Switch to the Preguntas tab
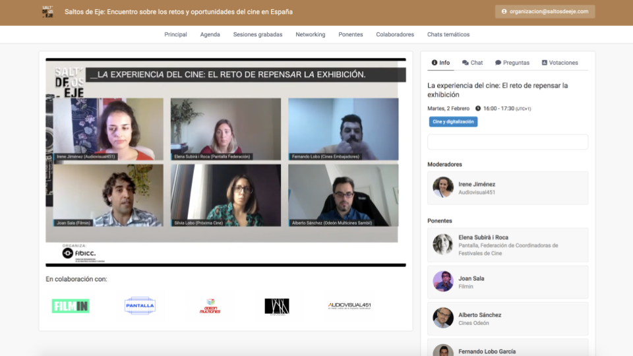633x356 pixels. click(x=512, y=63)
